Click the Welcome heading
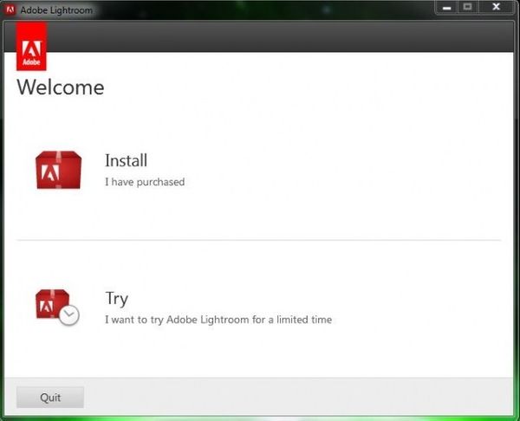The width and height of the screenshot is (520, 421). coord(61,87)
